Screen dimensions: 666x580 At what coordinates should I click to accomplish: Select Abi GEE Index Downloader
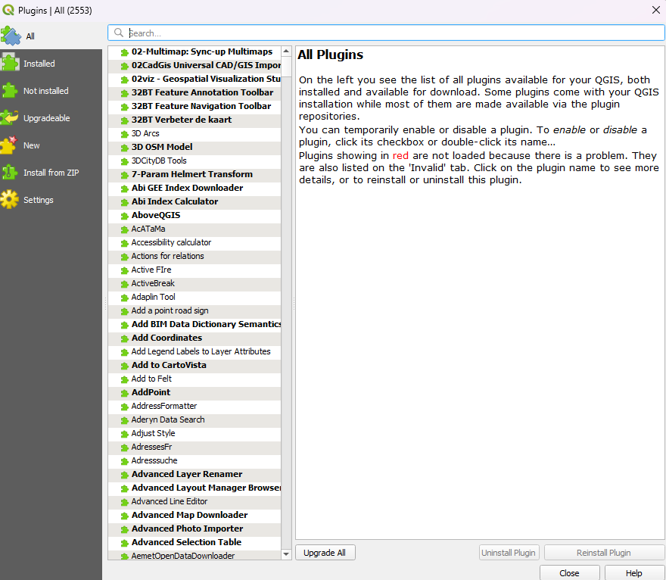pyautogui.click(x=195, y=188)
